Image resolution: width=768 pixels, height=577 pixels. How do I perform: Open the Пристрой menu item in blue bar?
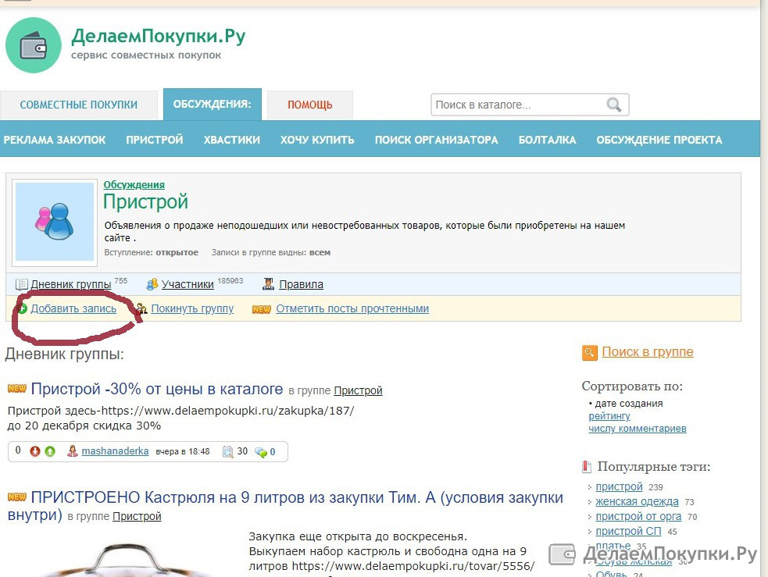tap(154, 140)
